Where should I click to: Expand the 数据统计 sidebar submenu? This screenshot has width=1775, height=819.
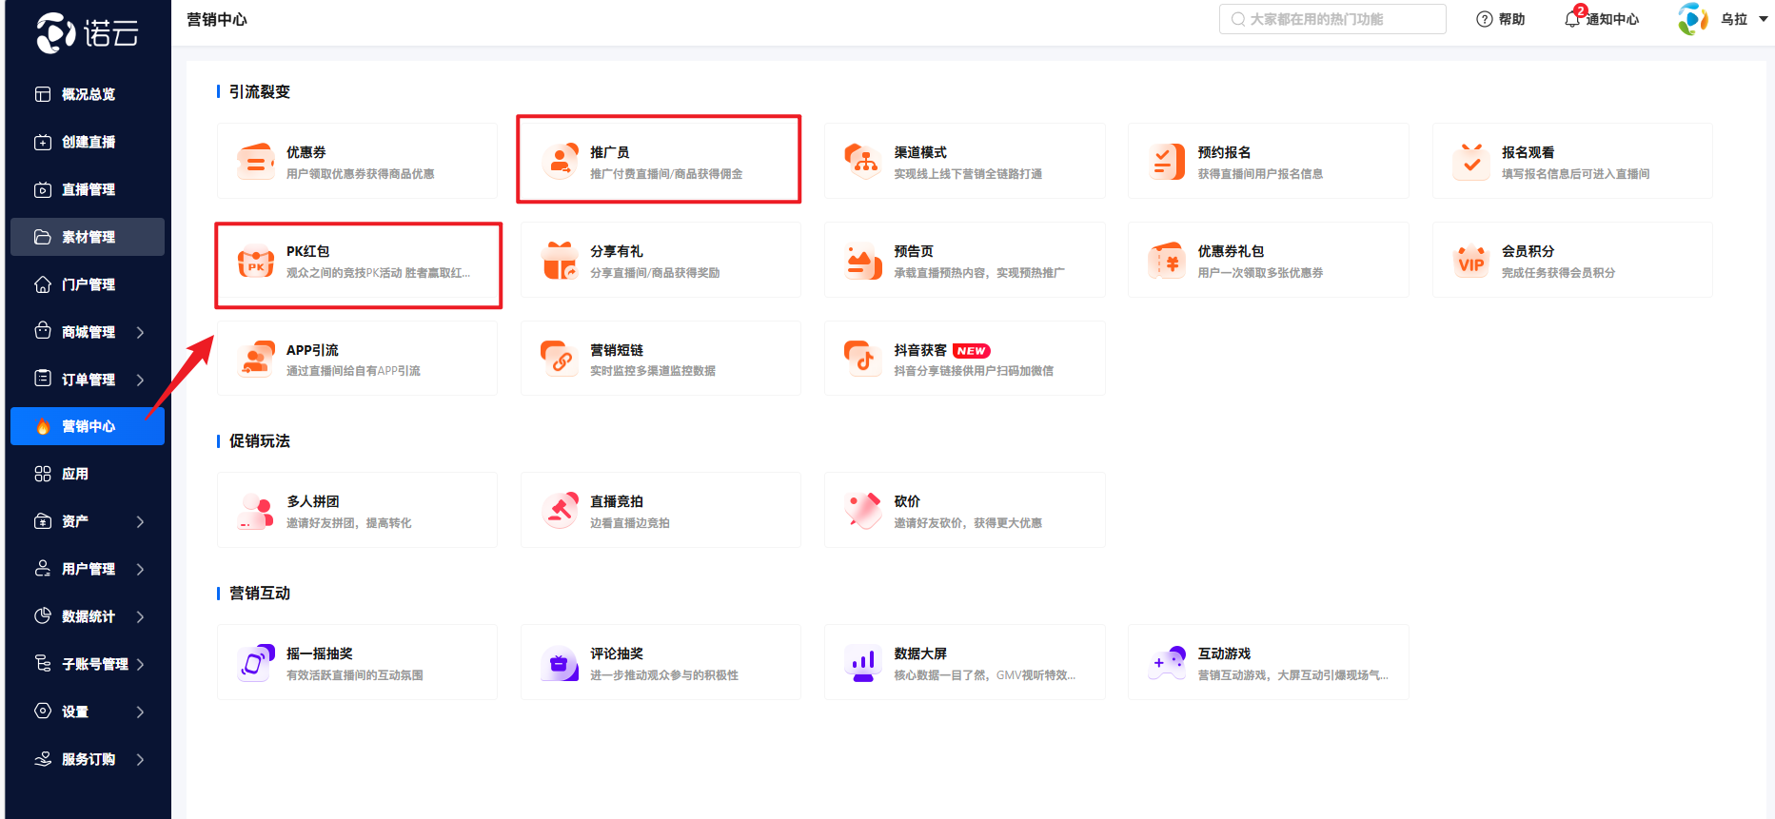140,616
